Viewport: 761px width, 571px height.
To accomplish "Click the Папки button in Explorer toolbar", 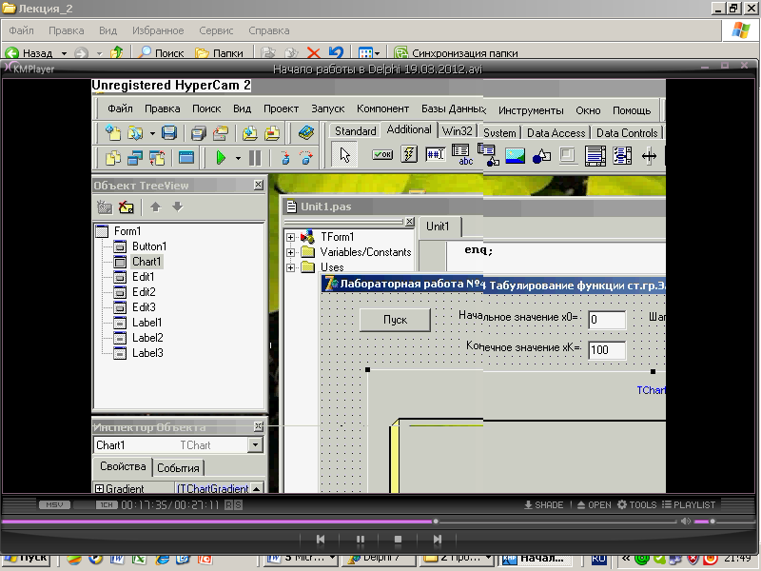I will (219, 53).
